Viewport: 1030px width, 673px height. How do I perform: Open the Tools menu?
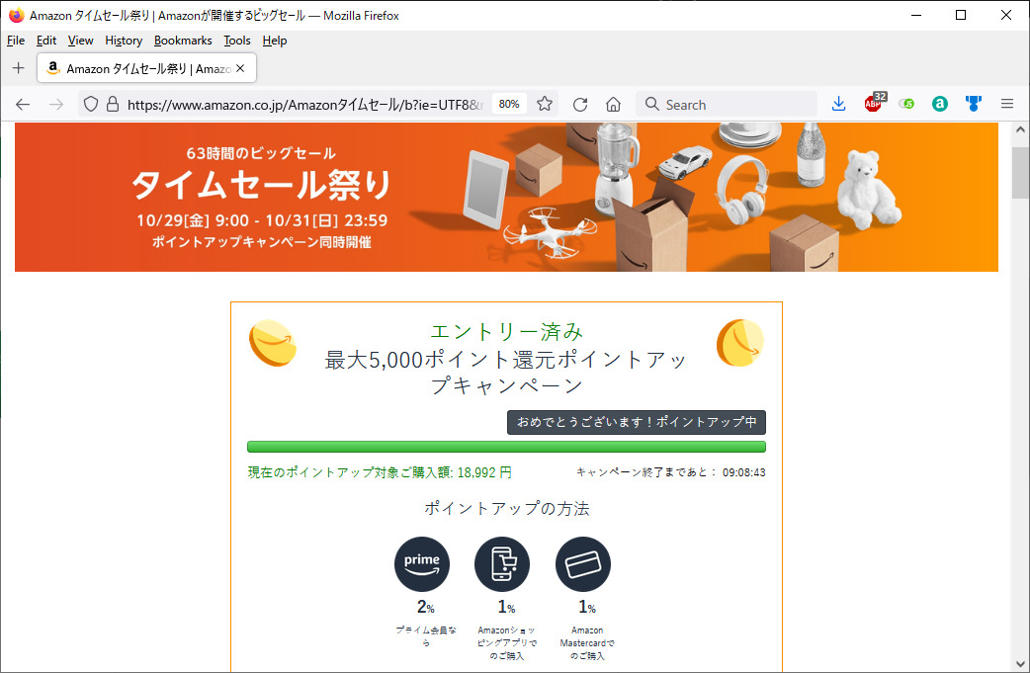237,41
